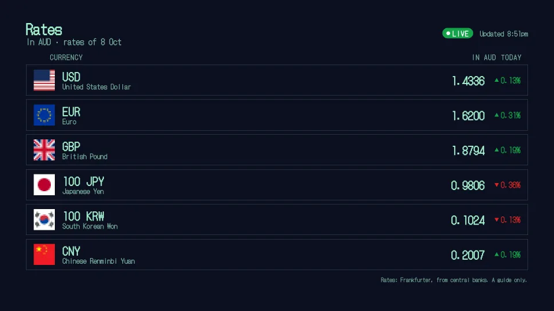Click the GBP rate 1.8794
Image resolution: width=554 pixels, height=311 pixels.
tap(468, 150)
